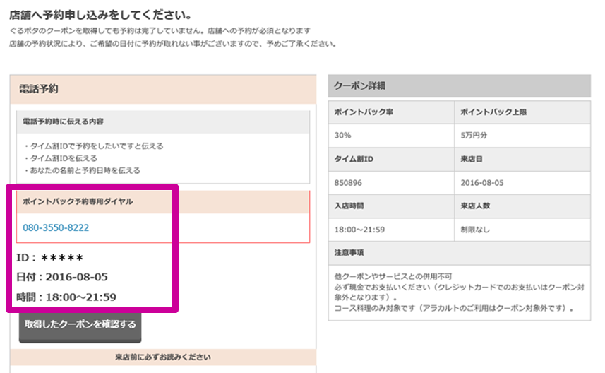The width and height of the screenshot is (605, 373).
Task: Select the 電話予約 panel header
Action: point(163,89)
